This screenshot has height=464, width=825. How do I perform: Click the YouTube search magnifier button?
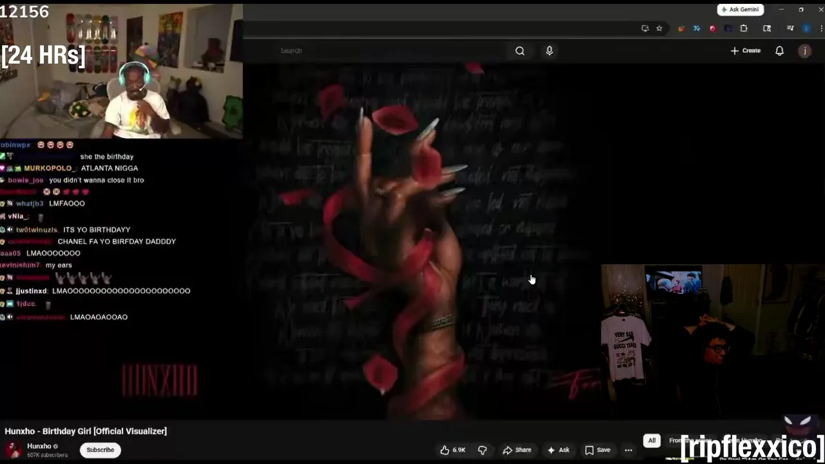point(519,51)
